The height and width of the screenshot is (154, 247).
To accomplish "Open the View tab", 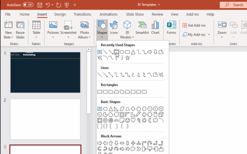I will pyautogui.click(x=174, y=14).
